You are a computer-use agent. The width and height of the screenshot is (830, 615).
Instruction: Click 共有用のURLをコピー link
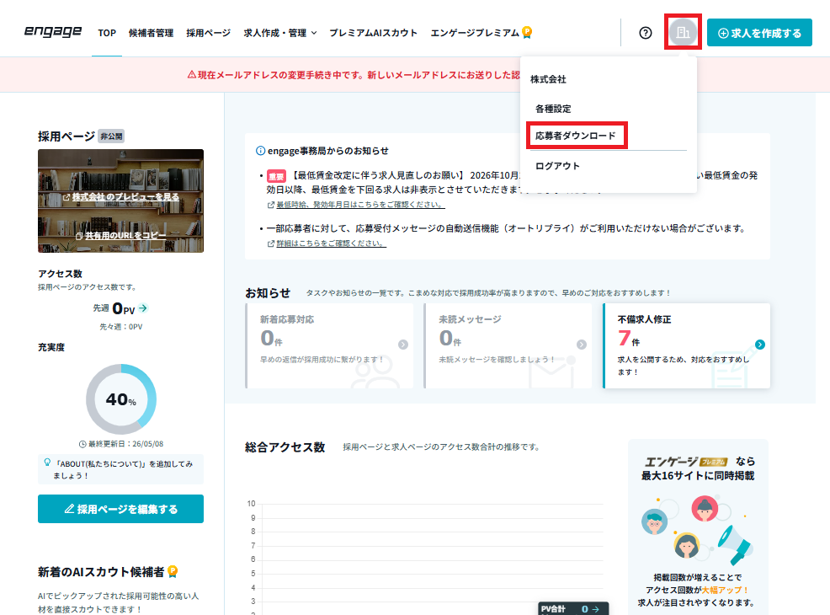(x=120, y=236)
